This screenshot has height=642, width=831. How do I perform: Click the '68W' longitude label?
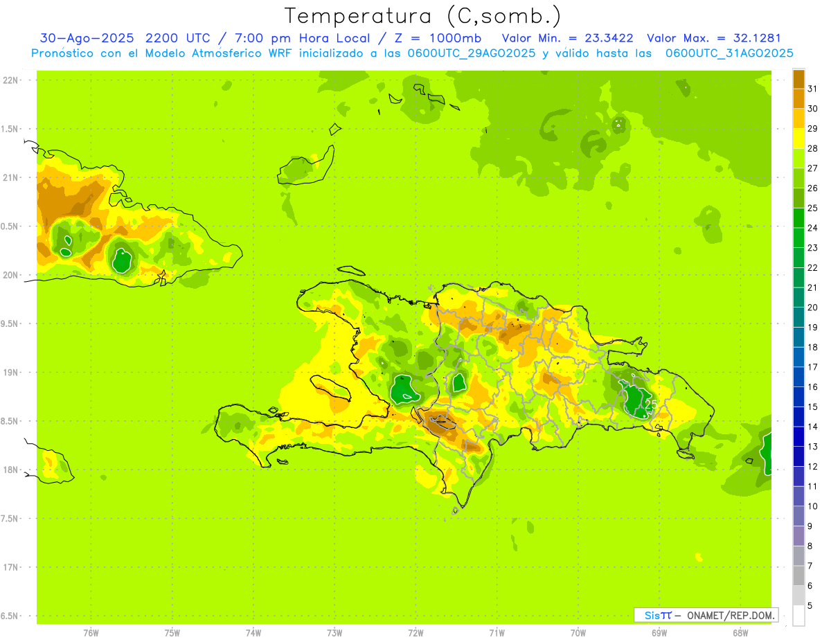pyautogui.click(x=740, y=632)
